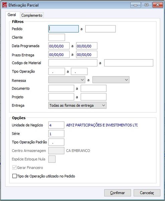
Task: Click Tipo Operação Padrão field
Action: 56,142
